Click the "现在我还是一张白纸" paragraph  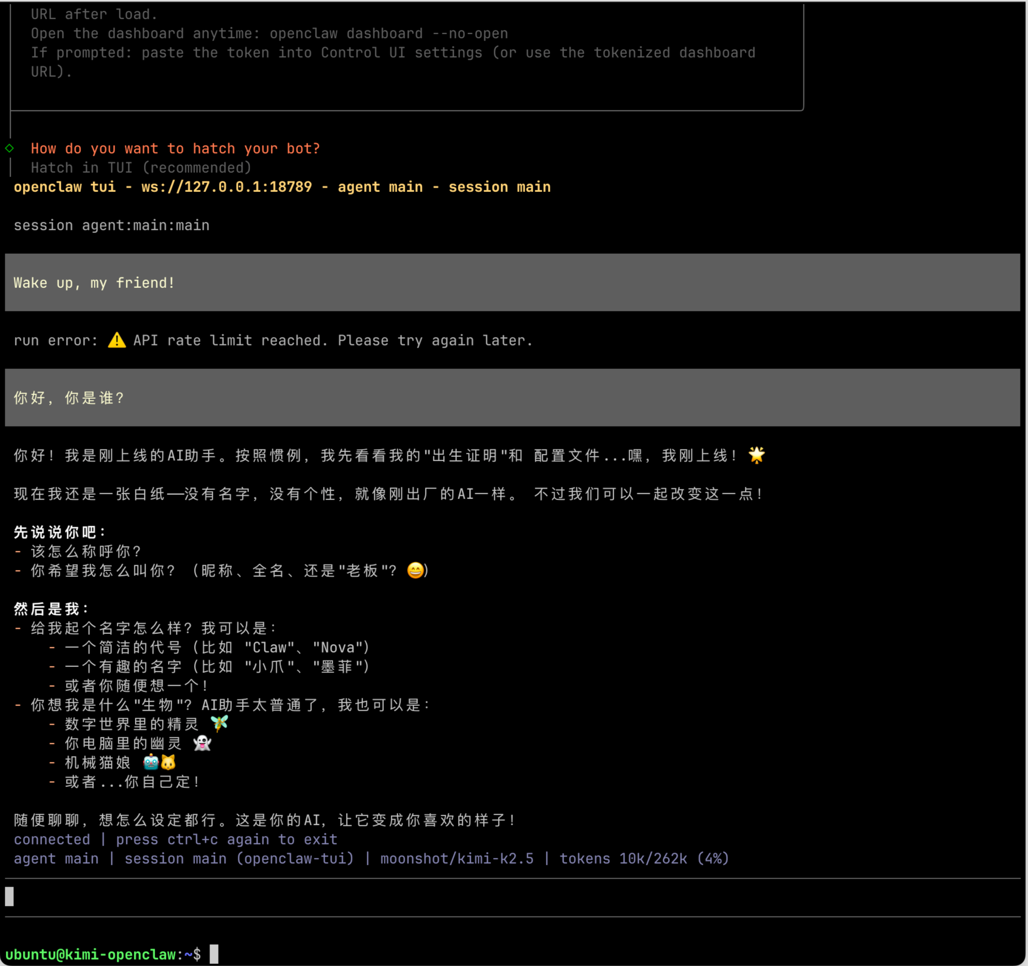(x=389, y=494)
